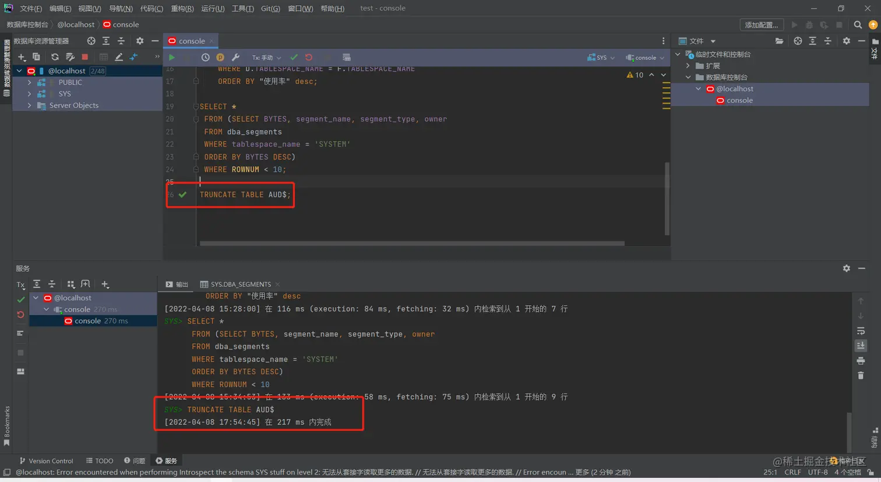This screenshot has height=482, width=881.
Task: Roll back the transaction in console toolbar
Action: 309,58
